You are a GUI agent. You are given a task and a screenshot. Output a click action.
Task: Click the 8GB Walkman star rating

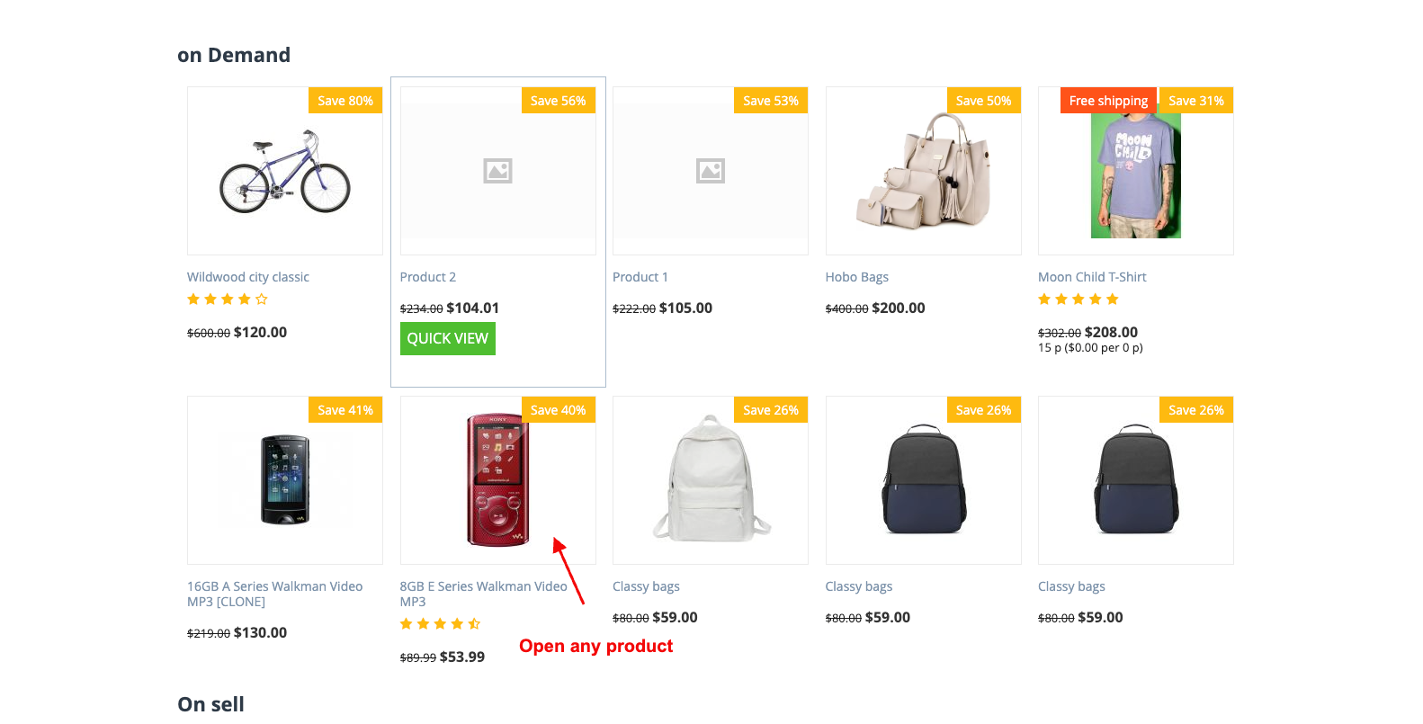click(x=441, y=624)
